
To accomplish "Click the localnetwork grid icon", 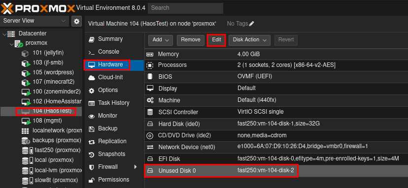I will (x=25, y=131).
